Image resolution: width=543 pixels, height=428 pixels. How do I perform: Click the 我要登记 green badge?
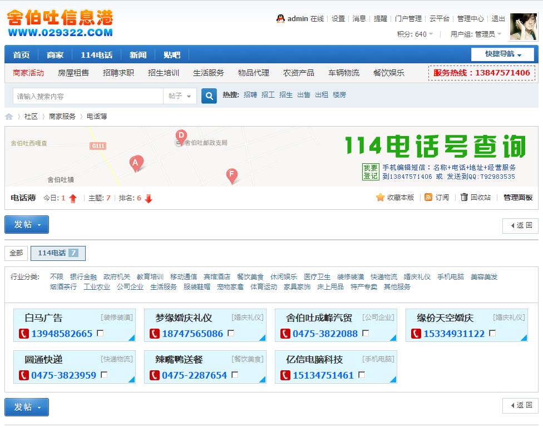[x=371, y=172]
